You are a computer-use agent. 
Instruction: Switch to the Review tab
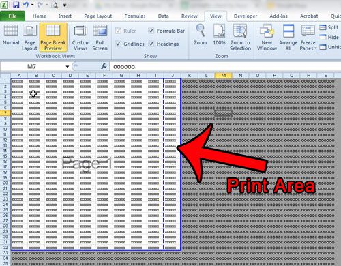[x=190, y=16]
